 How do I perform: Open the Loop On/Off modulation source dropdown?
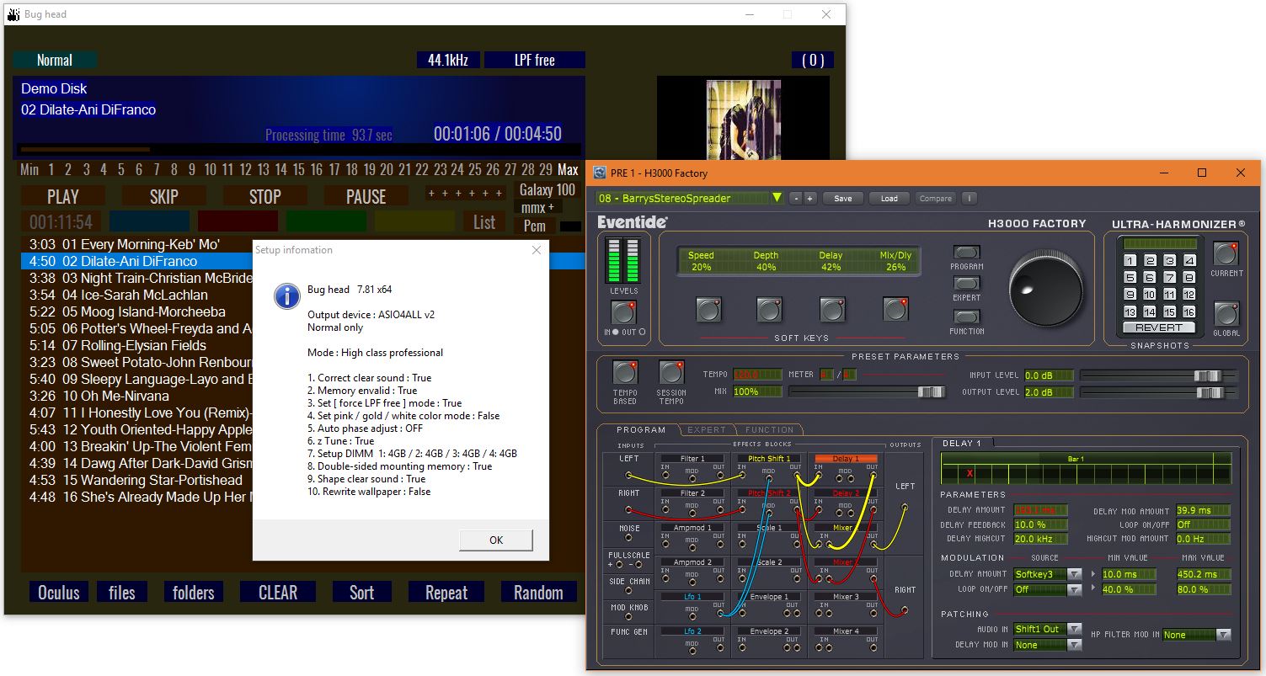coord(1074,589)
